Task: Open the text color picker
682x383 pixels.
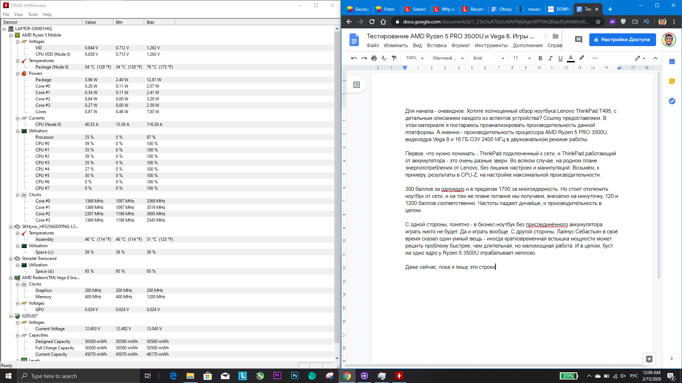Action: pyautogui.click(x=571, y=58)
